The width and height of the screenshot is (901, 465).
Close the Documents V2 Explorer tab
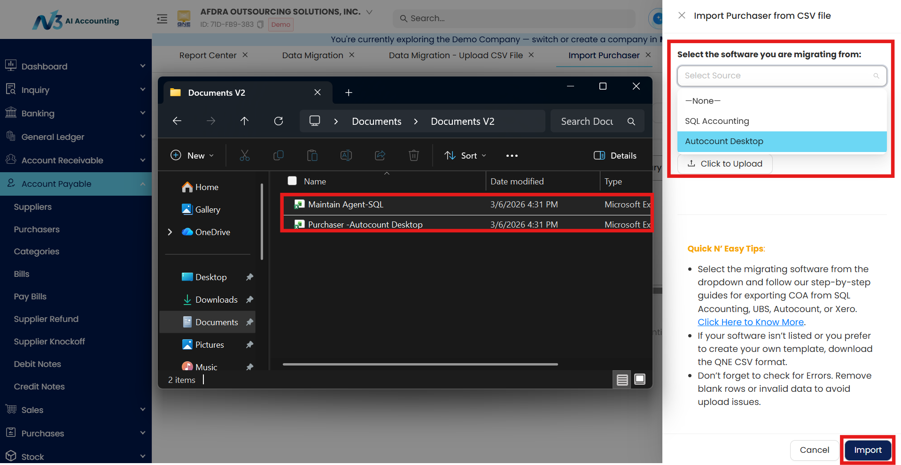[318, 92]
